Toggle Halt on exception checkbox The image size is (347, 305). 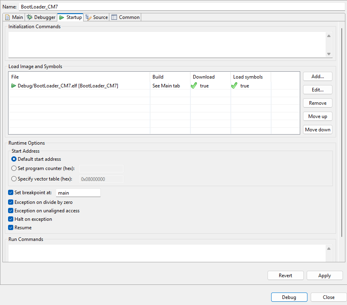pos(10,219)
